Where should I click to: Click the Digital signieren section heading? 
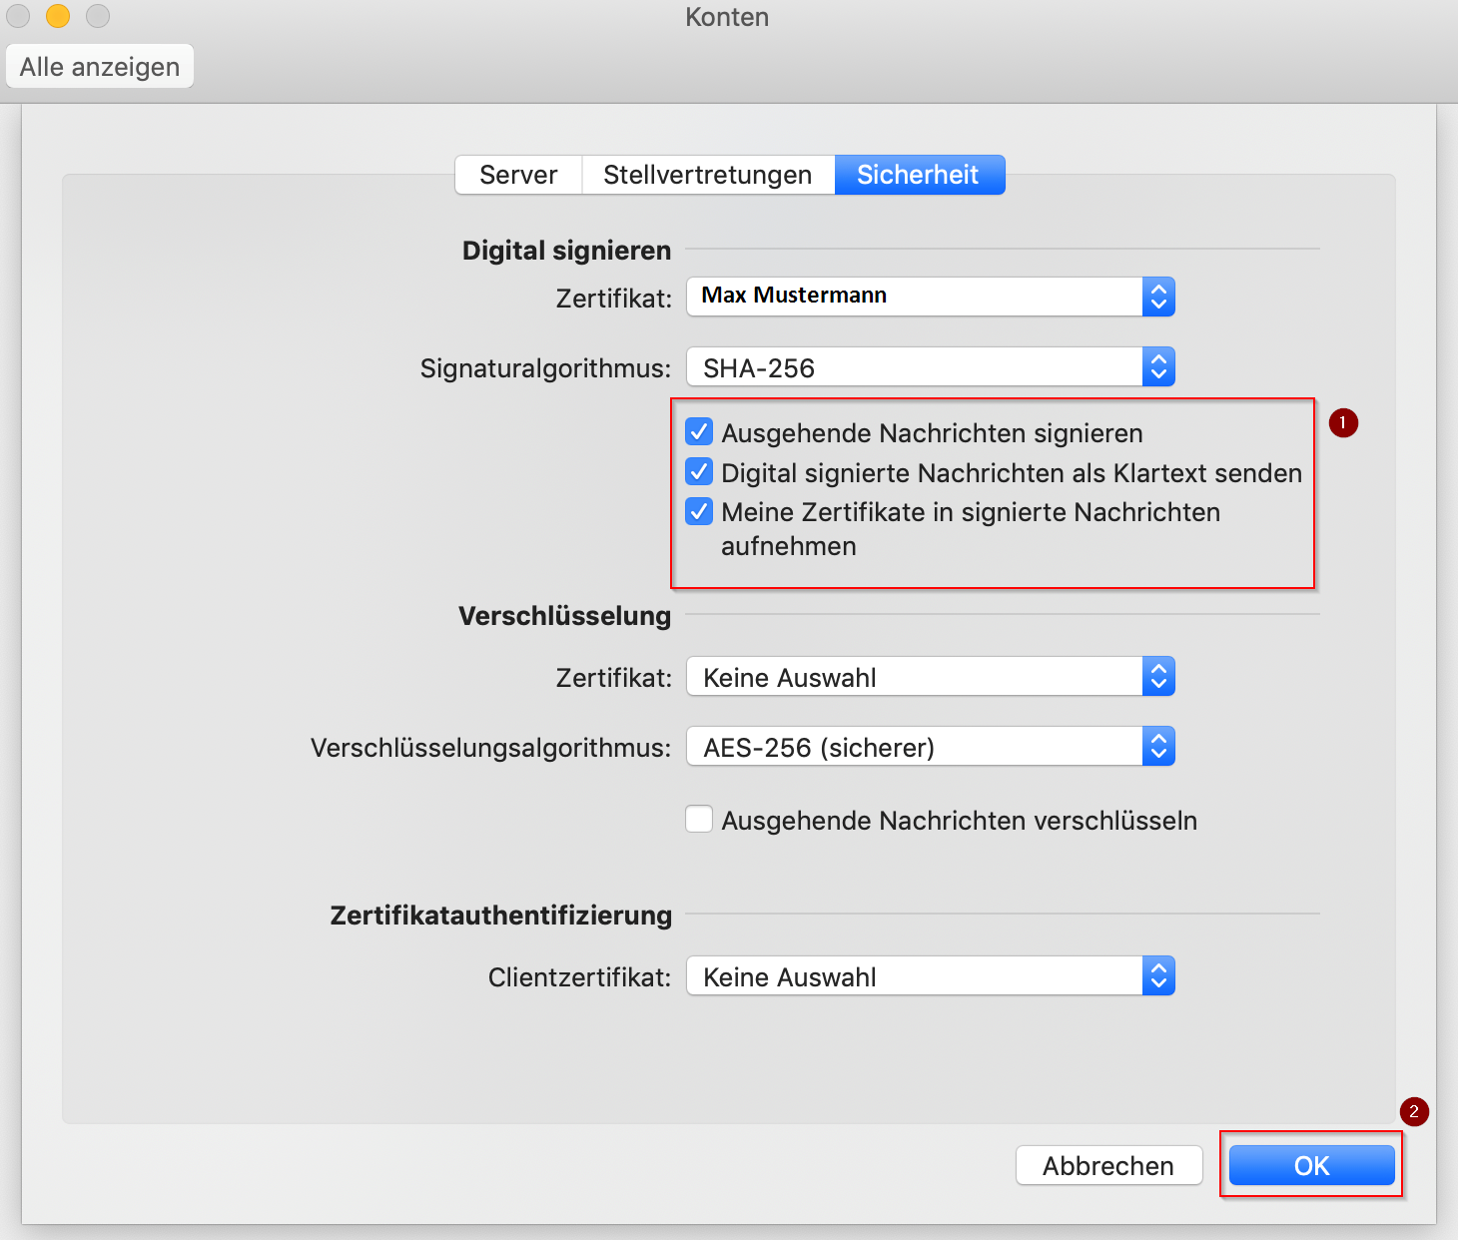(566, 251)
